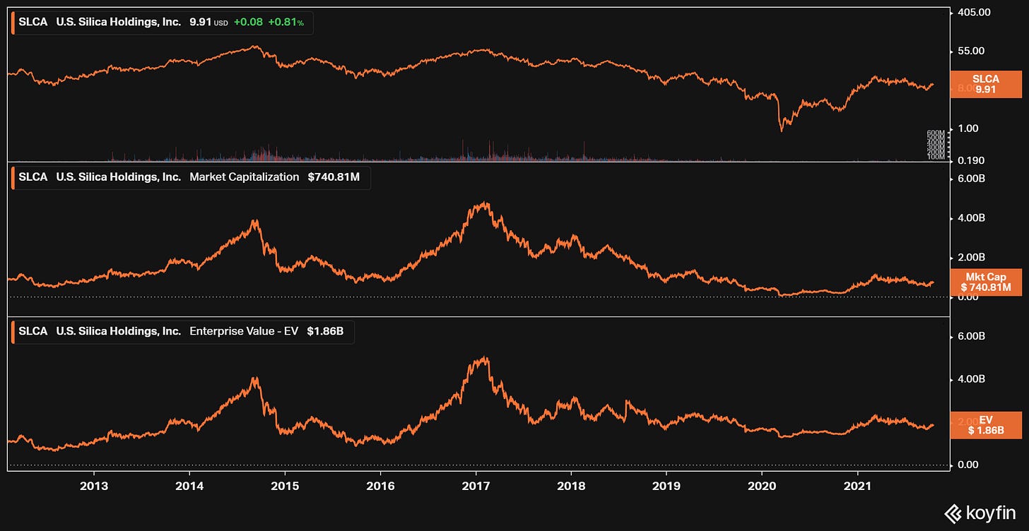
Task: Click 6.00B on Enterprise Value axis
Action: click(972, 336)
